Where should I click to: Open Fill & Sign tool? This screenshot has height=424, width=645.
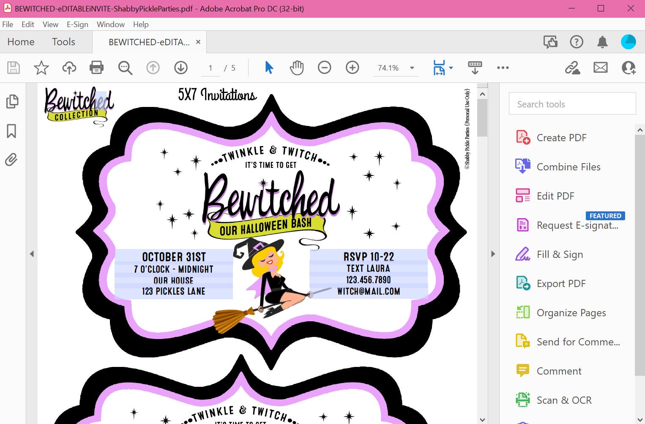pyautogui.click(x=549, y=254)
